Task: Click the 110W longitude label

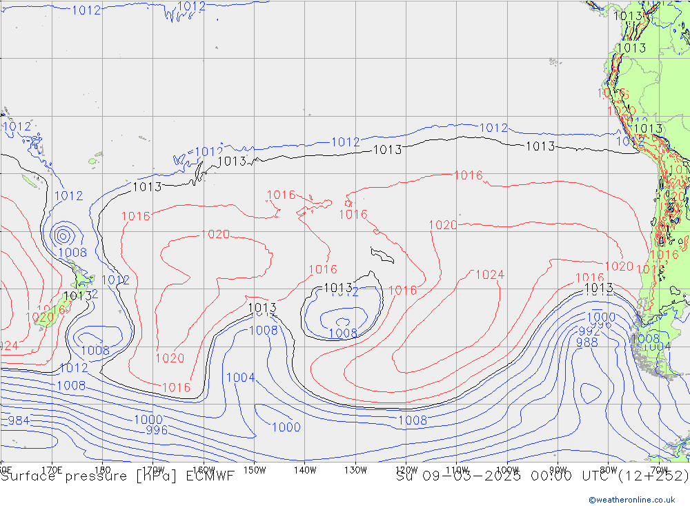Action: point(457,470)
